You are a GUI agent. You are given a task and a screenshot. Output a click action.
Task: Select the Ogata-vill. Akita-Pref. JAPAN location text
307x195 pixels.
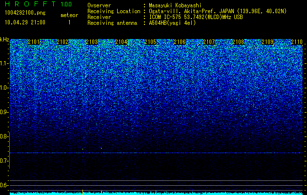[x=218, y=11]
